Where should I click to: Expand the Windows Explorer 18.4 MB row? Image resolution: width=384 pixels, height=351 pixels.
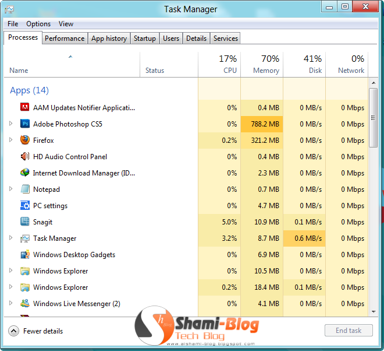coord(10,287)
